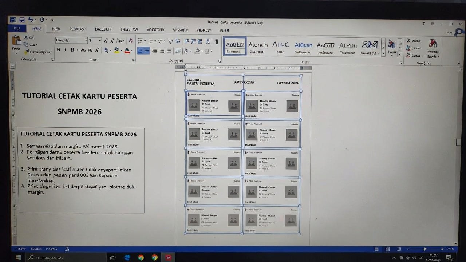This screenshot has height=262, width=466.
Task: Click the Text Effects icon
Action: point(106,51)
